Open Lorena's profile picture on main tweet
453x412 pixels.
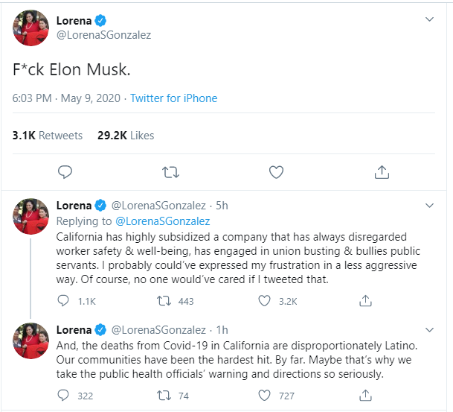(x=31, y=28)
